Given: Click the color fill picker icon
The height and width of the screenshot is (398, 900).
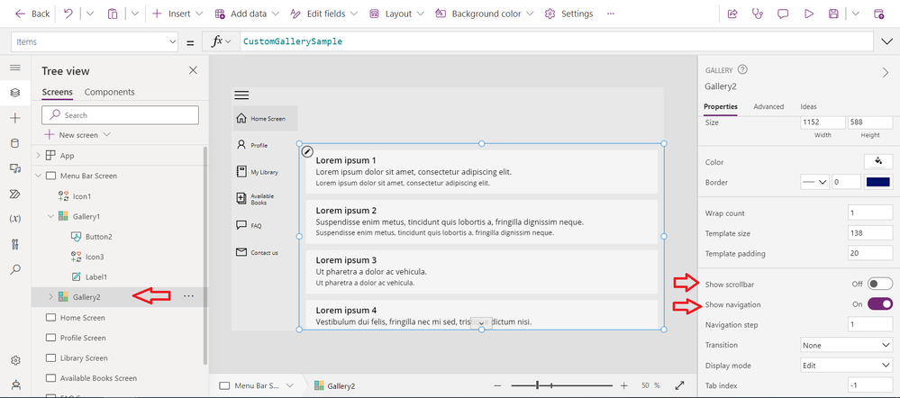Looking at the screenshot, I should 878,162.
